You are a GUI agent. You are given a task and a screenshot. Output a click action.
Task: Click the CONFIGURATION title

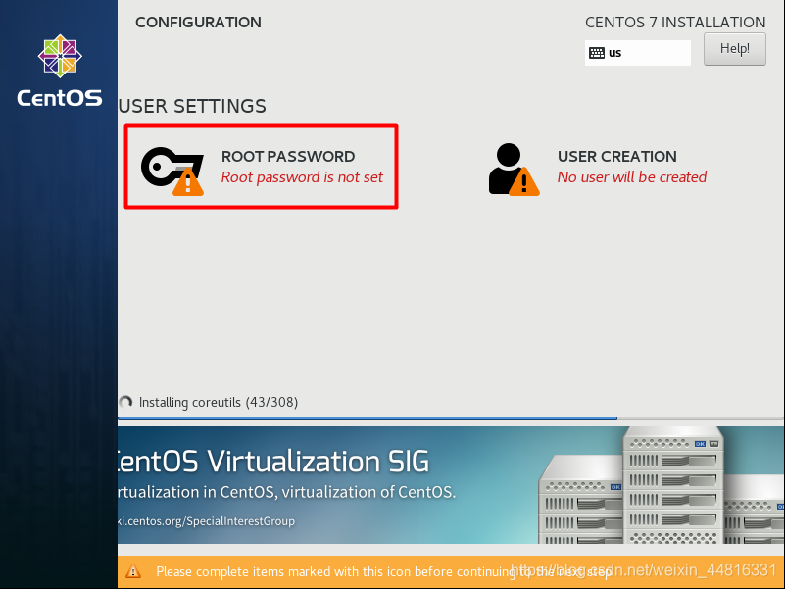click(x=198, y=22)
